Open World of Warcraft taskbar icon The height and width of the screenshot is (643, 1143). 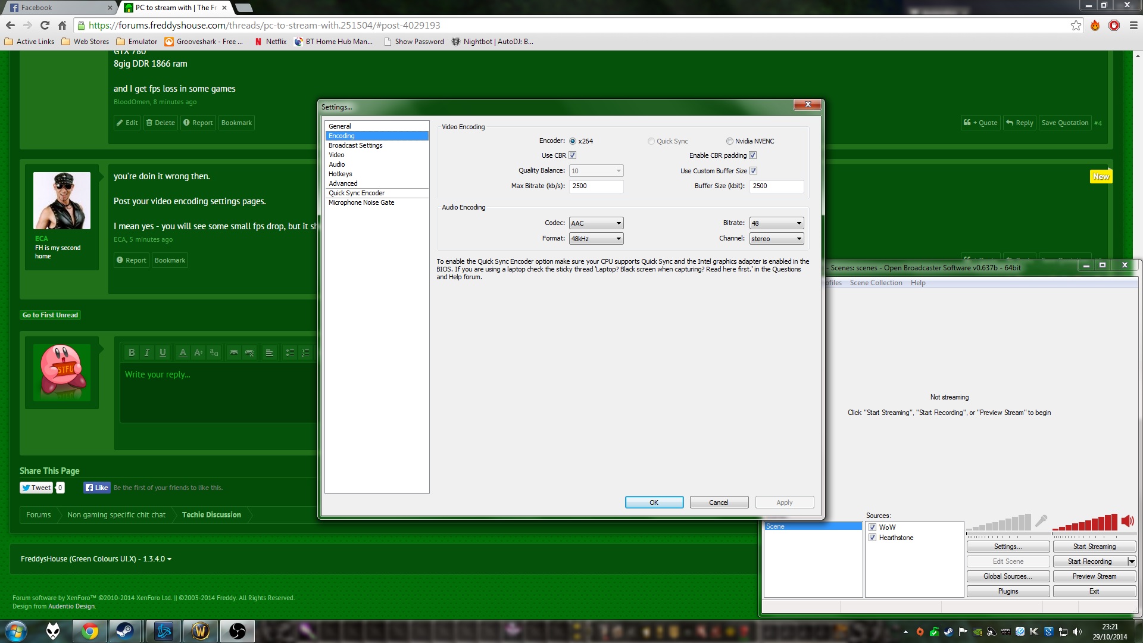[x=200, y=631]
